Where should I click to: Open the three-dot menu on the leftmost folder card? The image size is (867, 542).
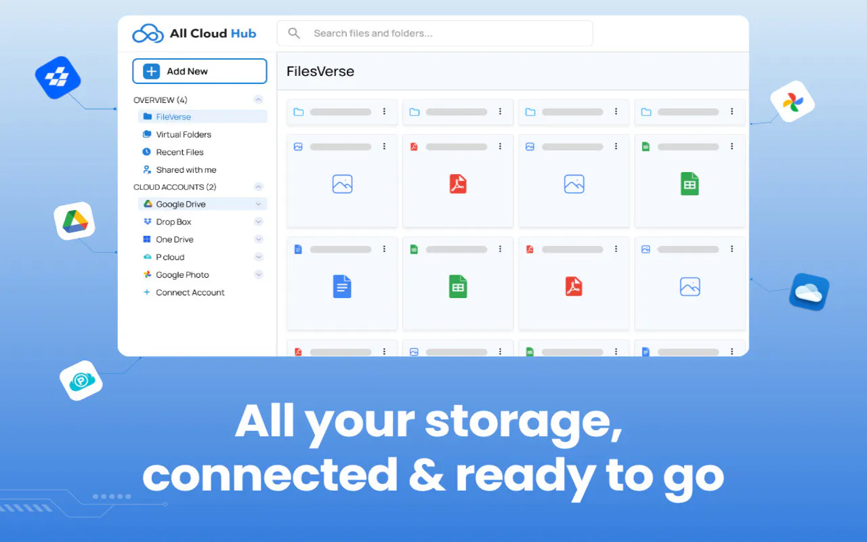click(384, 112)
